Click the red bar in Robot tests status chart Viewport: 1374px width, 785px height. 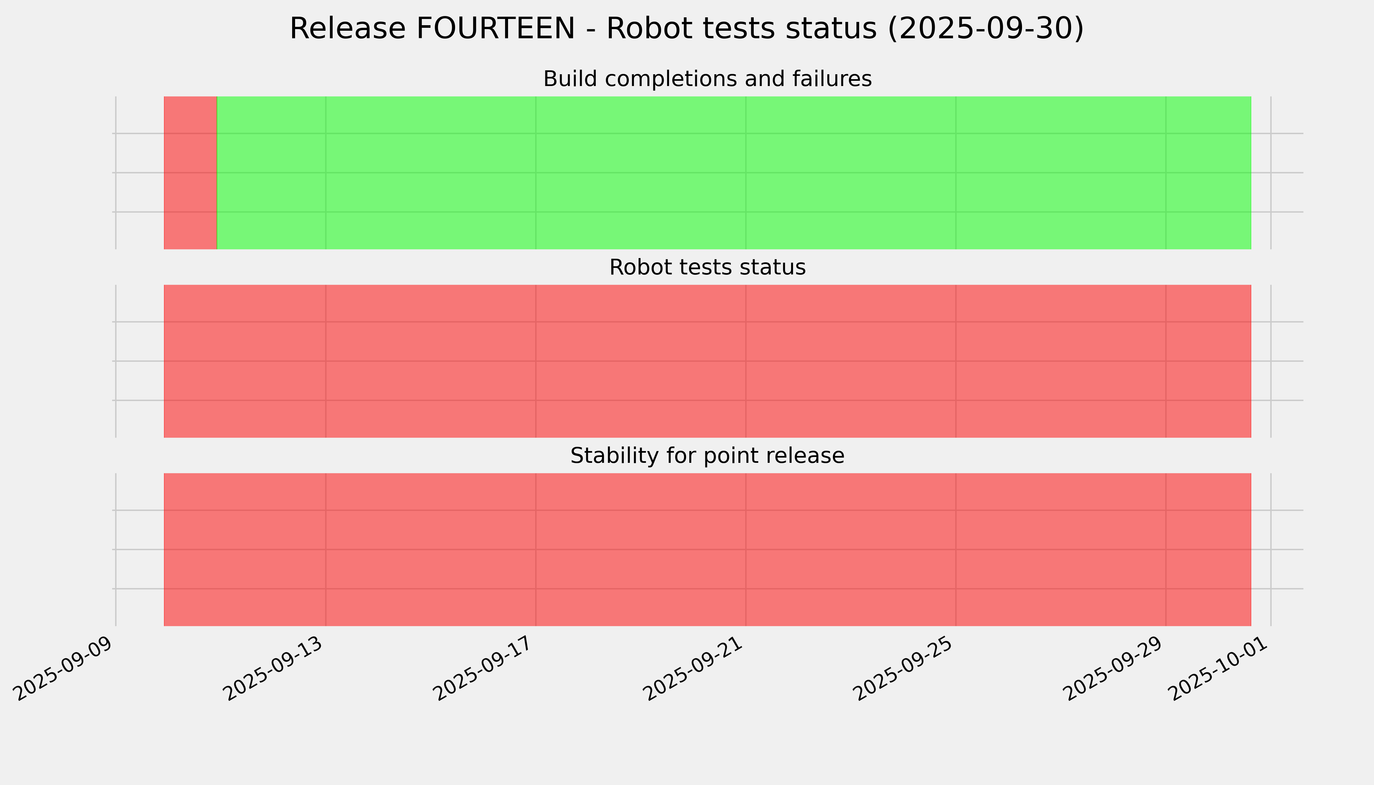(x=707, y=361)
